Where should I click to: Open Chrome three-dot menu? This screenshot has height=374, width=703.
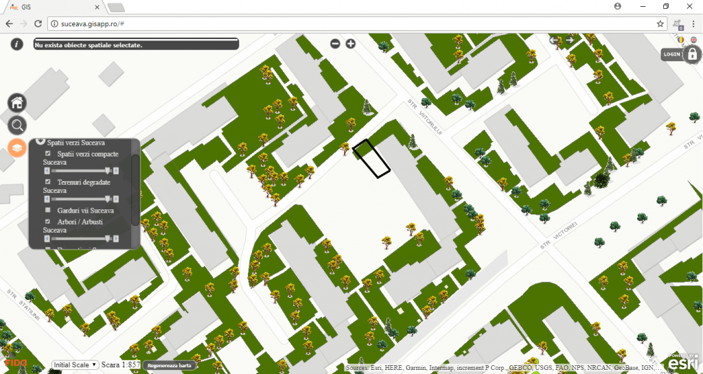693,24
